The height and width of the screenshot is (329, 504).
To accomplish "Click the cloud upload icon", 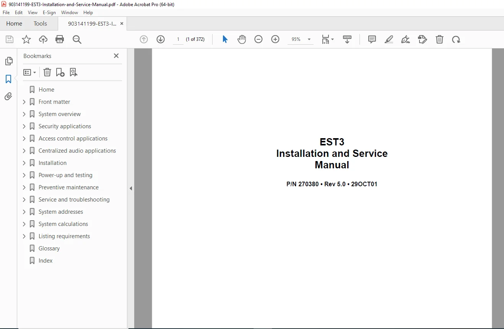I will click(43, 39).
